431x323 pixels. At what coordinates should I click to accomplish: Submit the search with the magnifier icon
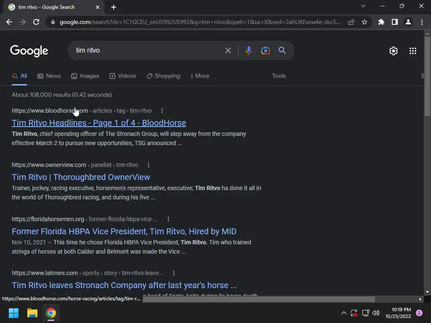[x=282, y=50]
